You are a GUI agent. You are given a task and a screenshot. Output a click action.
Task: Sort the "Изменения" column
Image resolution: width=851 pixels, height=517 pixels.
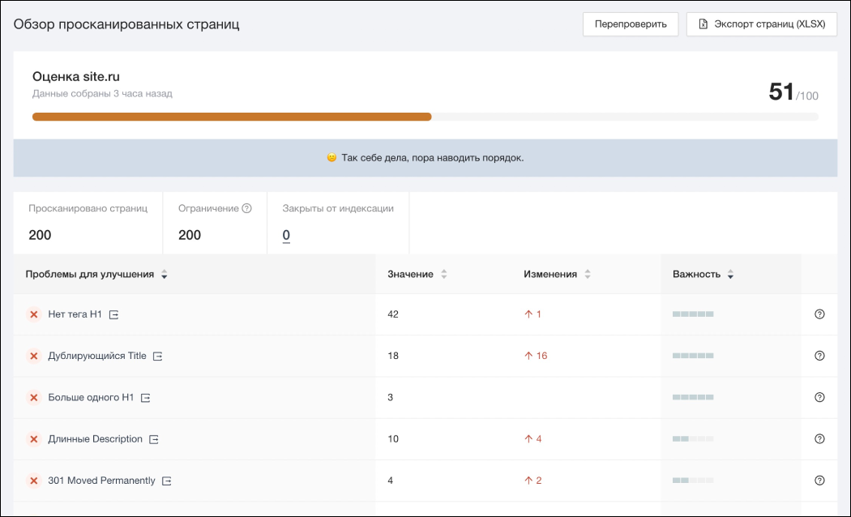589,274
